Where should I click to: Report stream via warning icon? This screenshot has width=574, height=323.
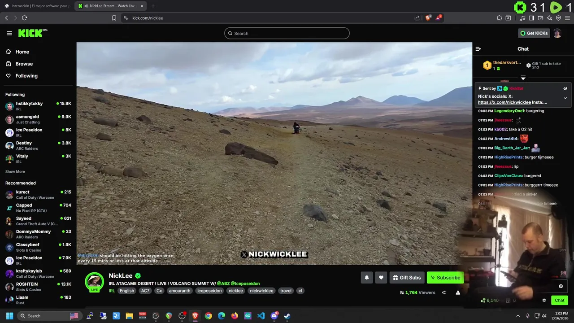point(458,292)
